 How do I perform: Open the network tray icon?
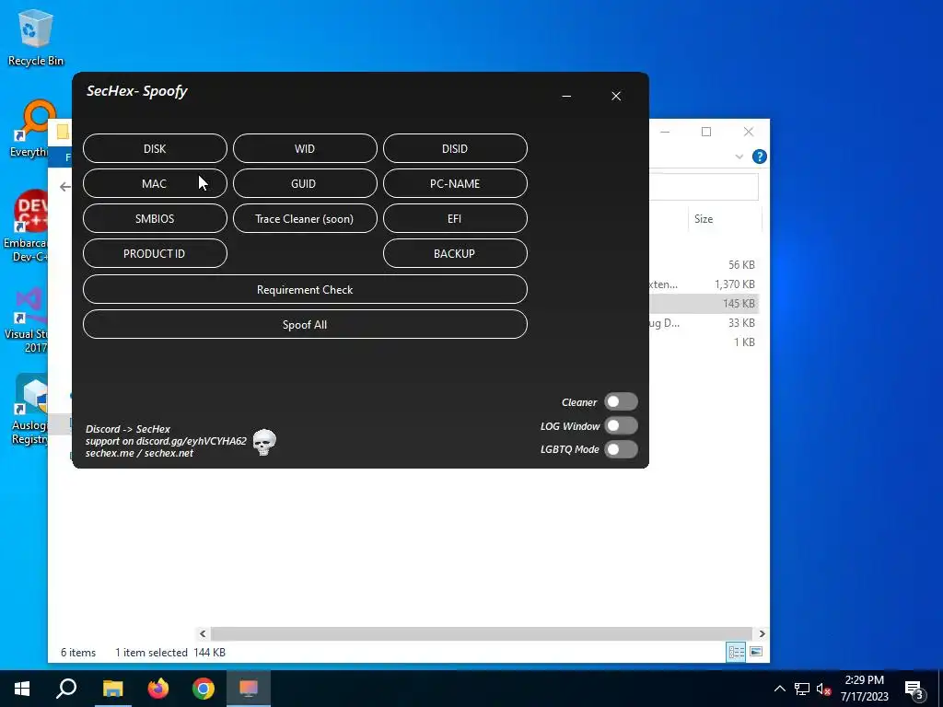(x=802, y=689)
